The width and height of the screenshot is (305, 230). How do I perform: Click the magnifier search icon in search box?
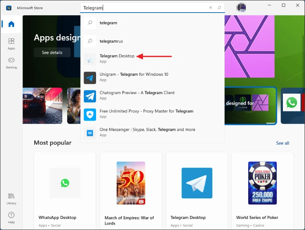(x=220, y=8)
